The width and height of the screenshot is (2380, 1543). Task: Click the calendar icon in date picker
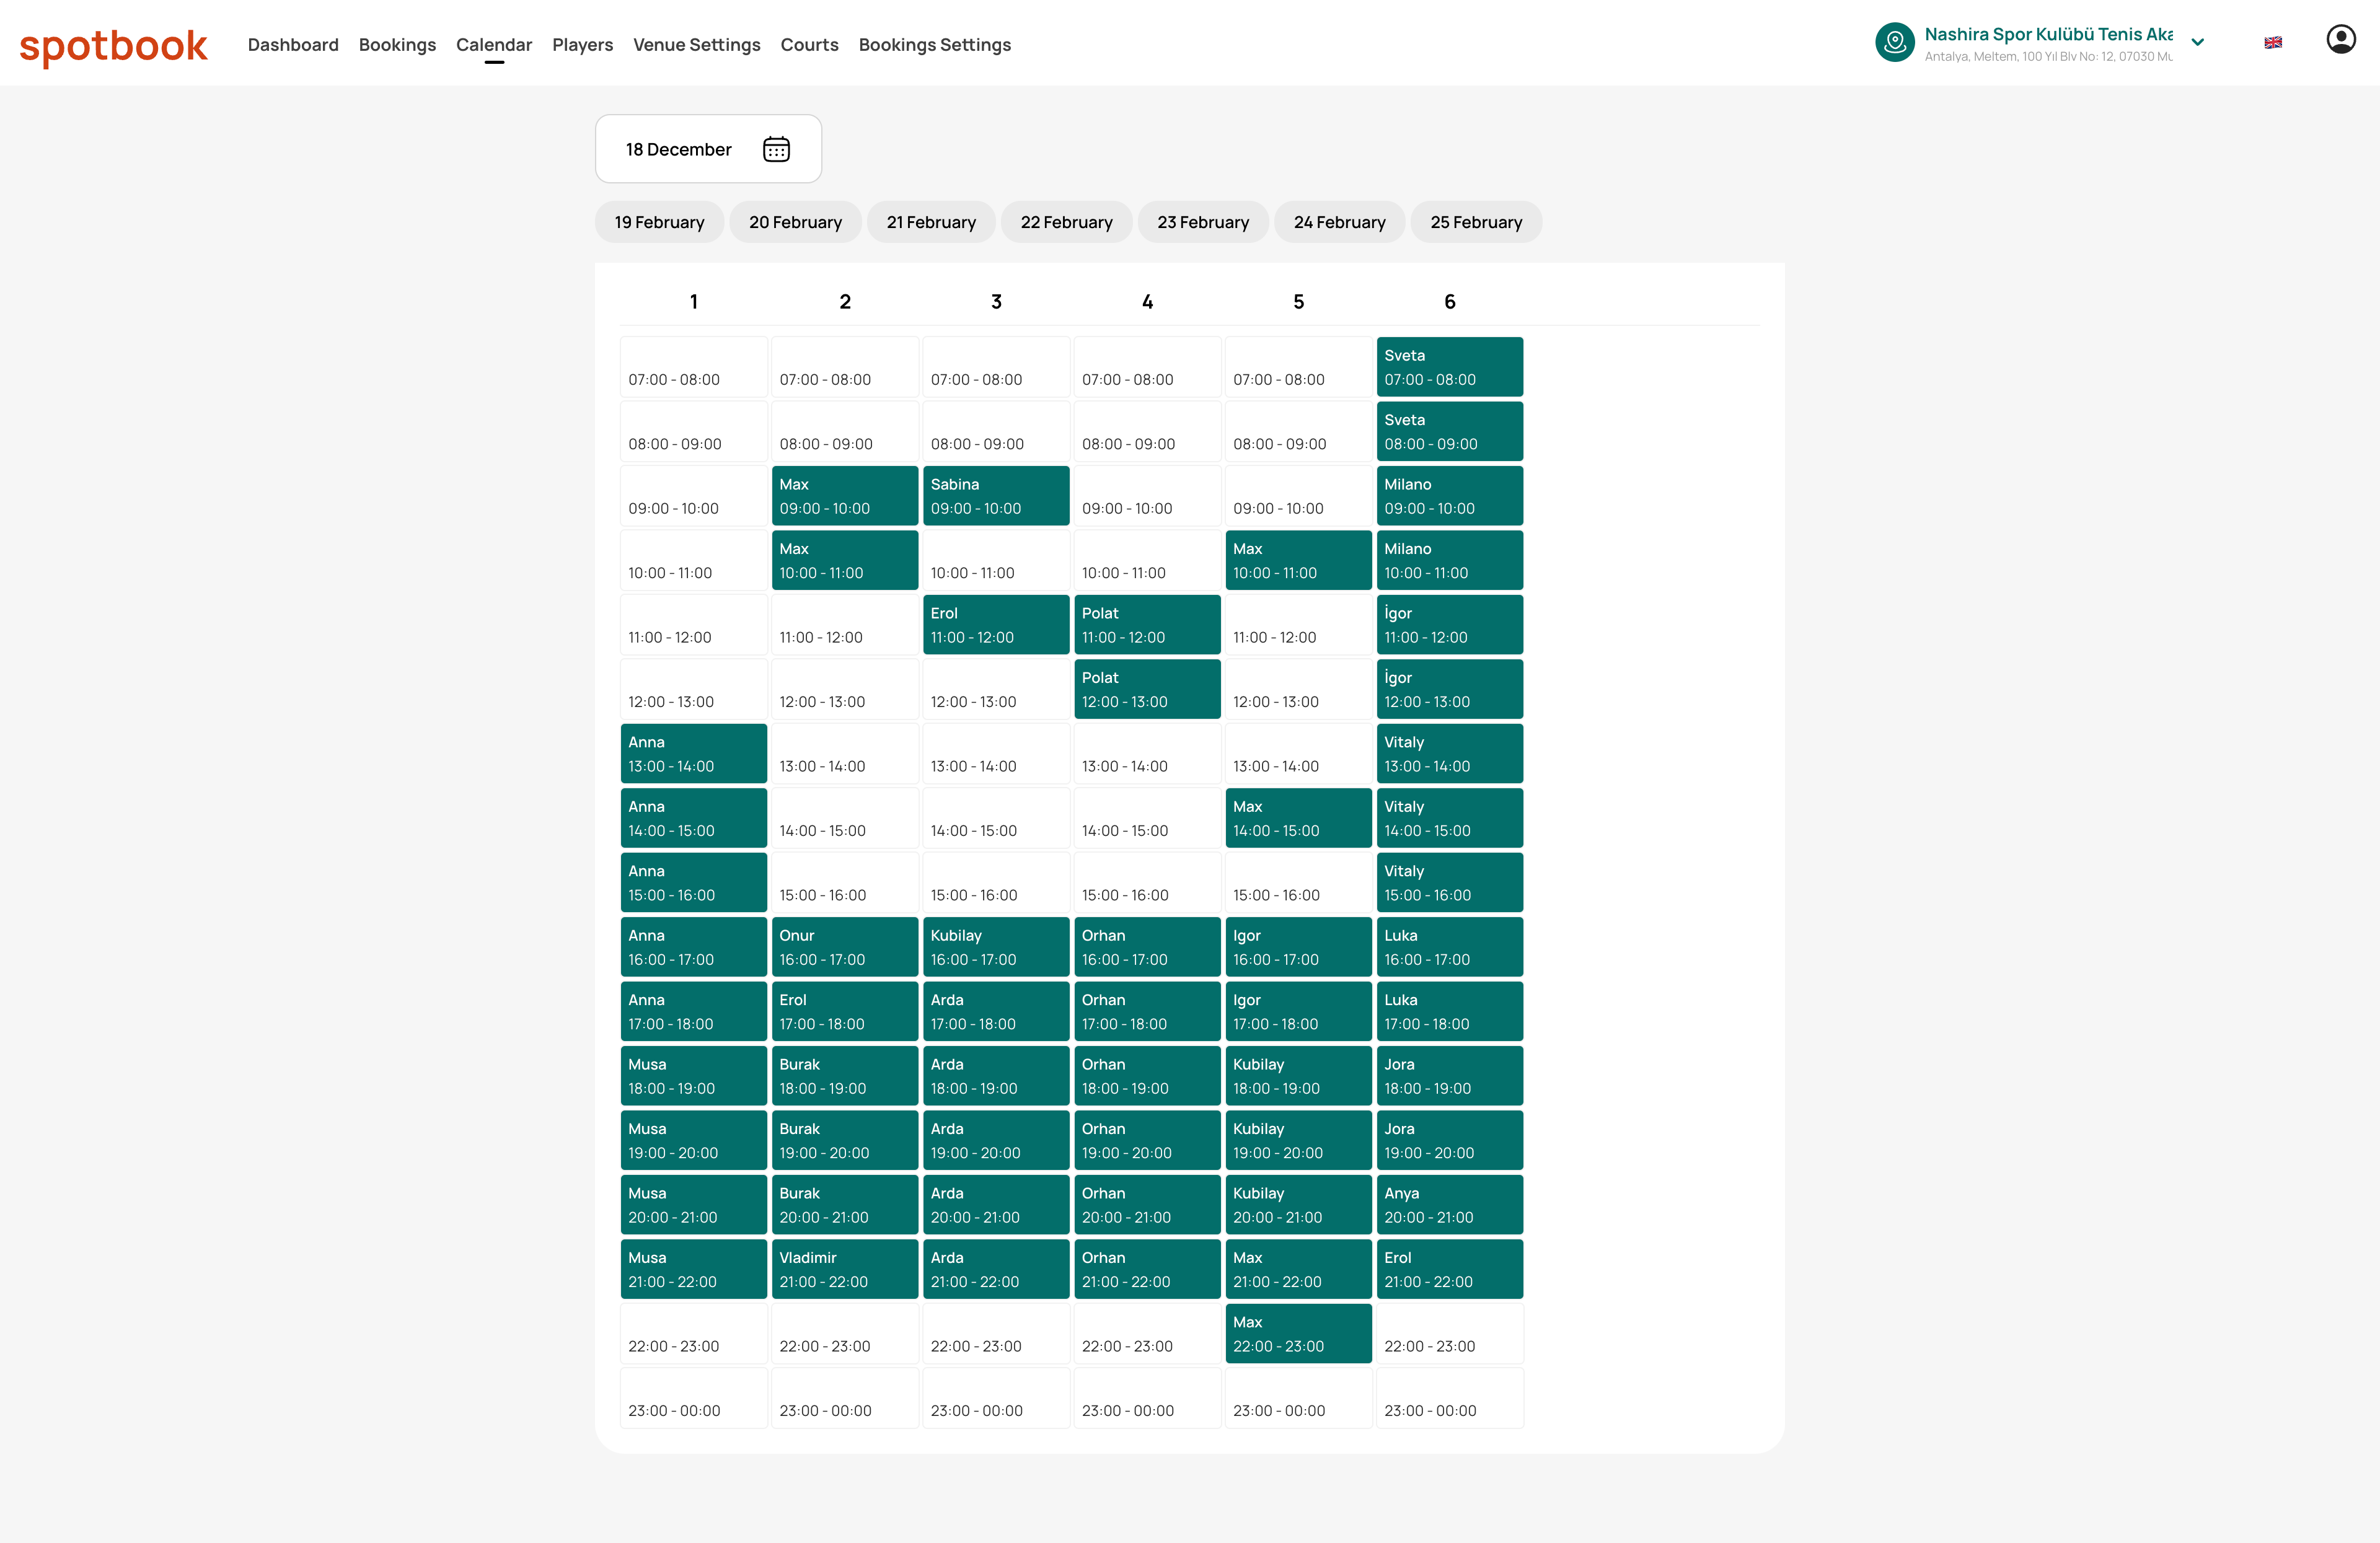pyautogui.click(x=776, y=149)
